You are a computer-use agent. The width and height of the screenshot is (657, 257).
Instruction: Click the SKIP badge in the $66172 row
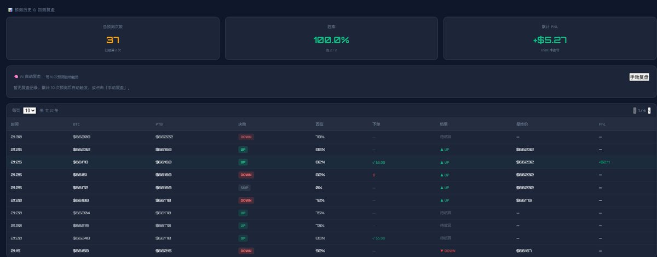(x=244, y=187)
